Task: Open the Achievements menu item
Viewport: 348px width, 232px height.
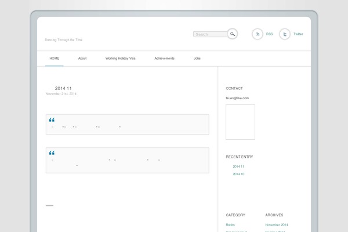Action: pos(165,59)
